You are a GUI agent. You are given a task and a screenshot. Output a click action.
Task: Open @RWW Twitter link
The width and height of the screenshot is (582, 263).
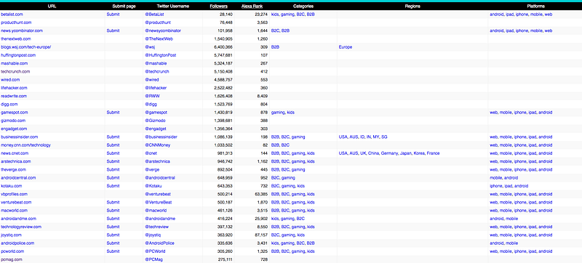152,96
